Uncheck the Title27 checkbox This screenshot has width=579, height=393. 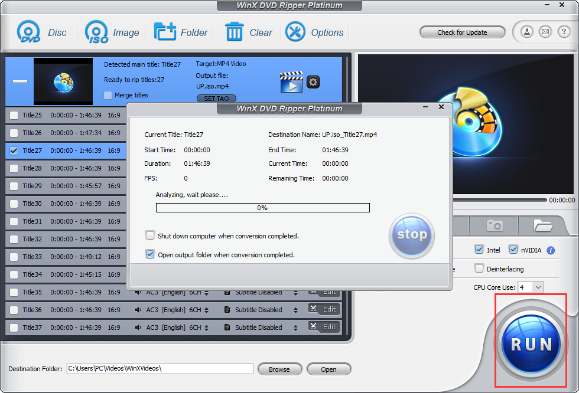[14, 151]
